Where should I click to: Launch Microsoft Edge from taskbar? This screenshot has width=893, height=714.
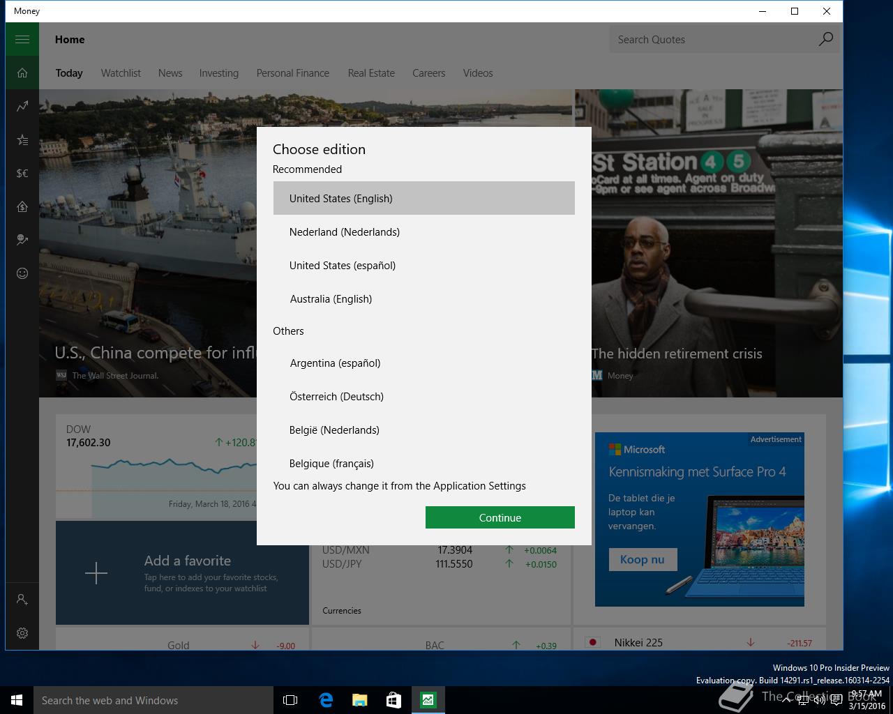(325, 700)
